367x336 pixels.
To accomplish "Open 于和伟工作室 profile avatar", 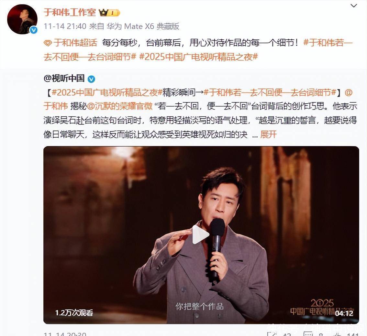I will pyautogui.click(x=22, y=19).
